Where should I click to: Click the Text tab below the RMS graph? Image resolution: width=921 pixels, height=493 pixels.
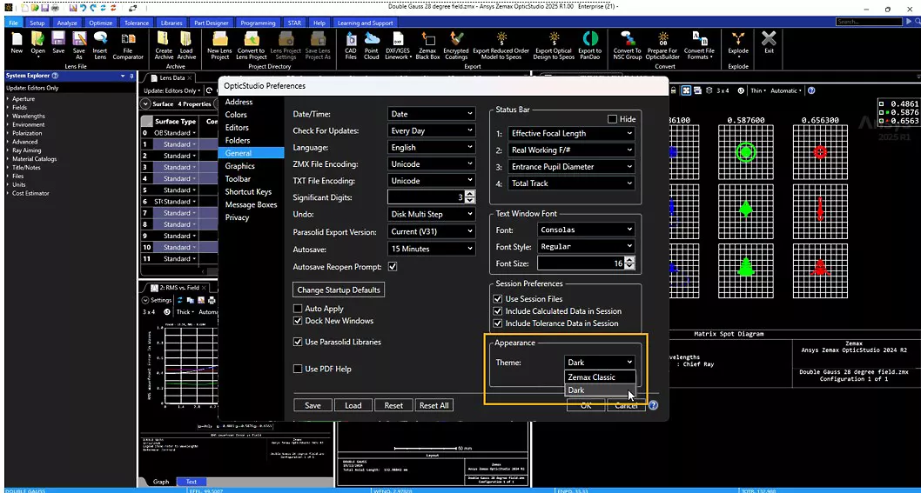(x=191, y=482)
